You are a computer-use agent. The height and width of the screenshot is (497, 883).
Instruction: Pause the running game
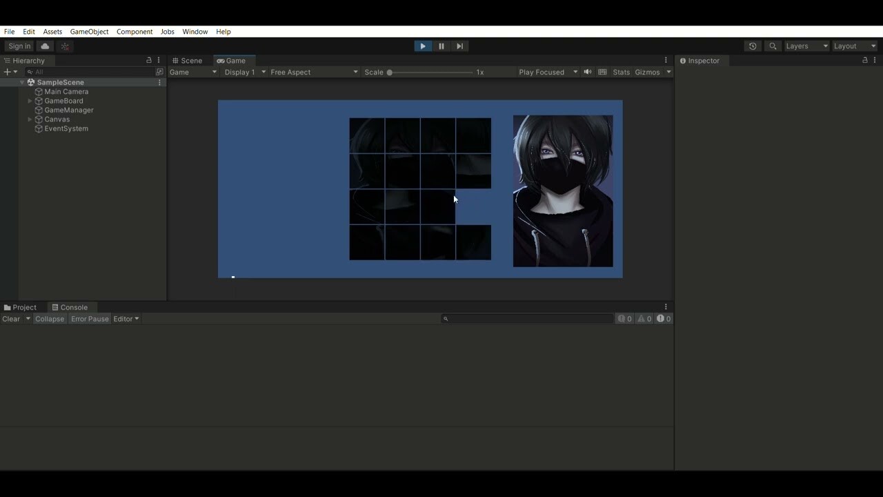pos(441,46)
